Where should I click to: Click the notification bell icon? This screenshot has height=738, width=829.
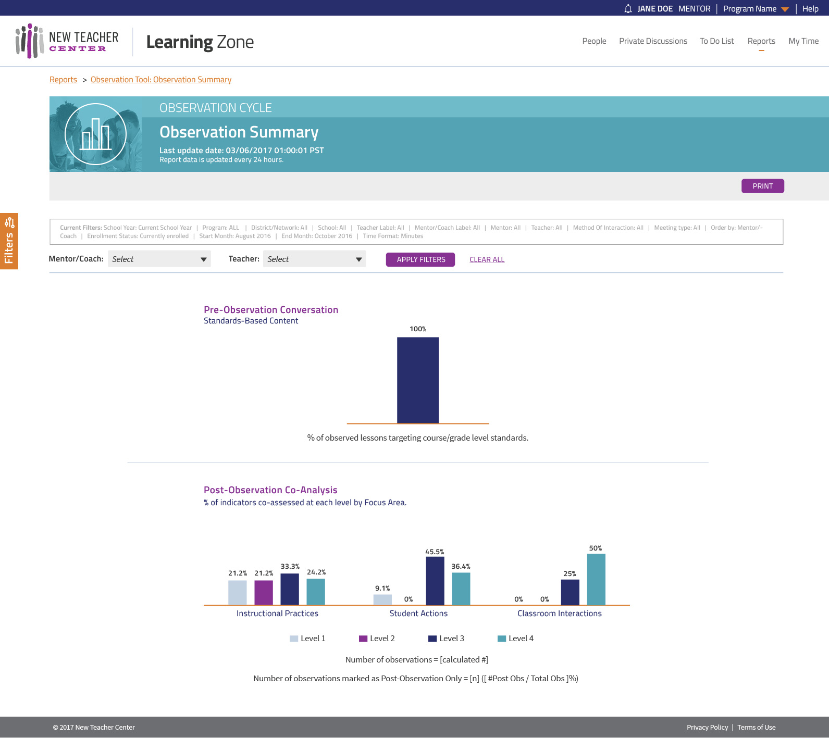628,9
